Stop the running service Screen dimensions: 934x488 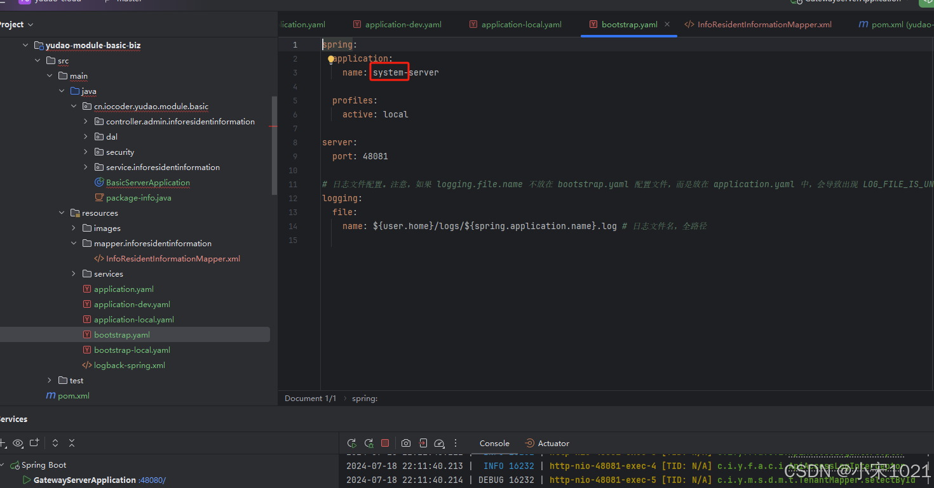(x=385, y=443)
